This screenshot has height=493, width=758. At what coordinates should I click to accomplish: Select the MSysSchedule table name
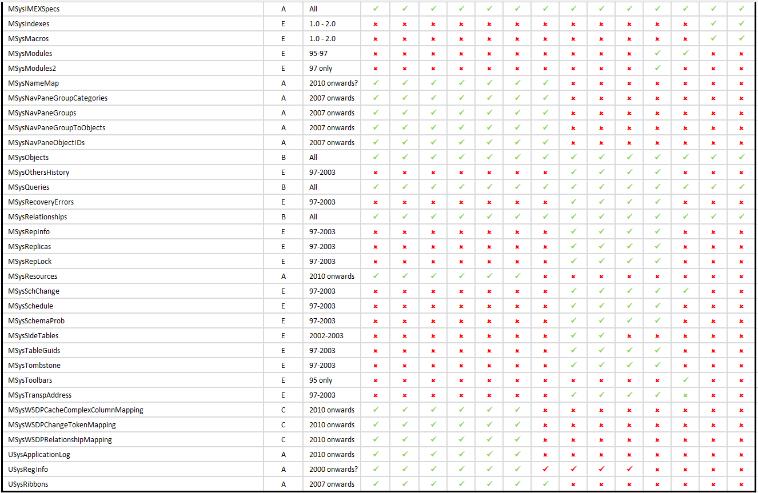click(x=31, y=306)
